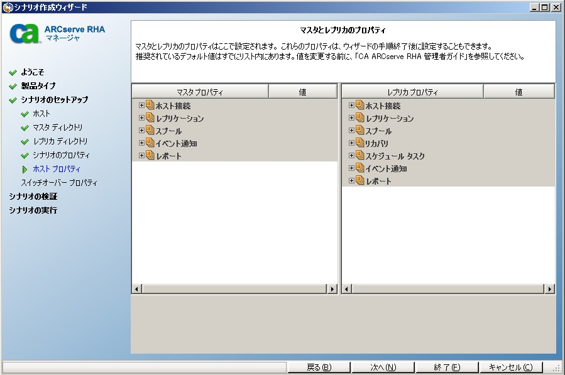Expand レポート in master properties

point(141,156)
